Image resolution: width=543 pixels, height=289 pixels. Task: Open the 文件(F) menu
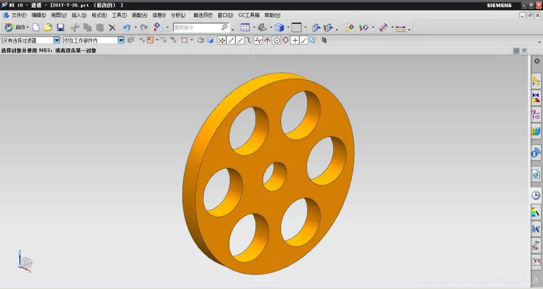pyautogui.click(x=19, y=15)
